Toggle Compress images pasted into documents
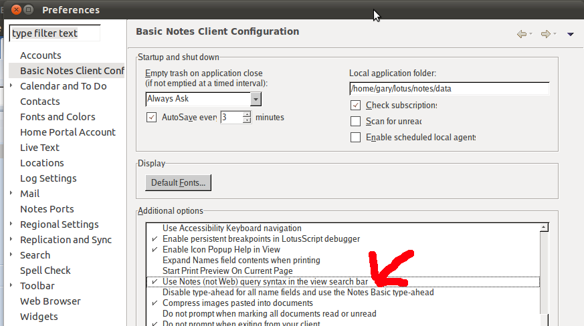Image resolution: width=584 pixels, height=326 pixels. (237, 303)
